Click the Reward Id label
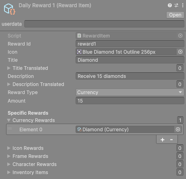 (x=19, y=44)
